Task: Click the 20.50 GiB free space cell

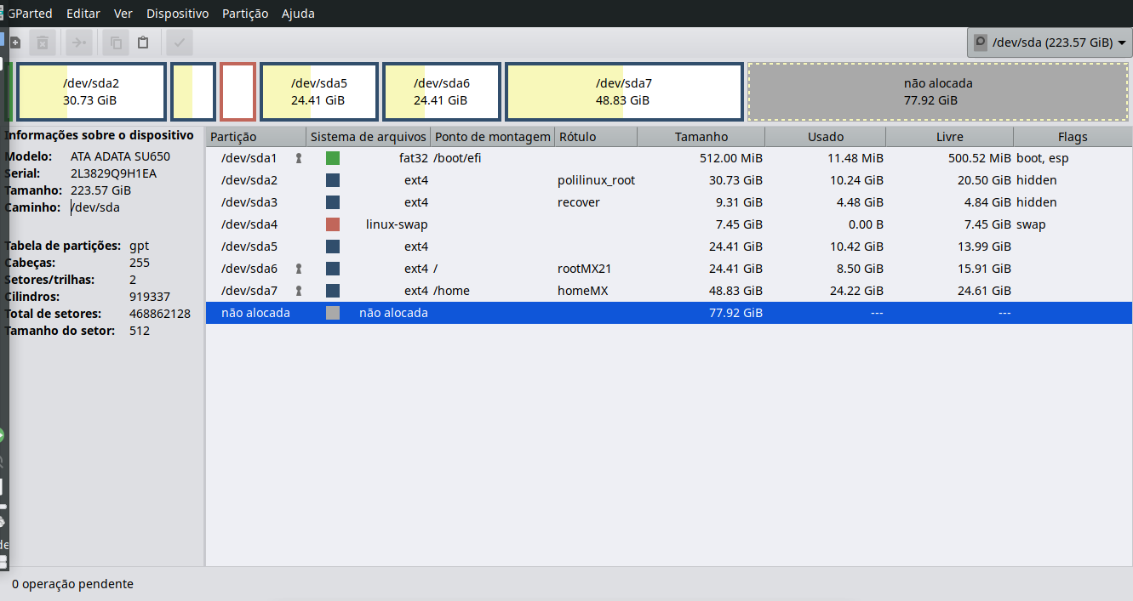Action: click(x=984, y=180)
